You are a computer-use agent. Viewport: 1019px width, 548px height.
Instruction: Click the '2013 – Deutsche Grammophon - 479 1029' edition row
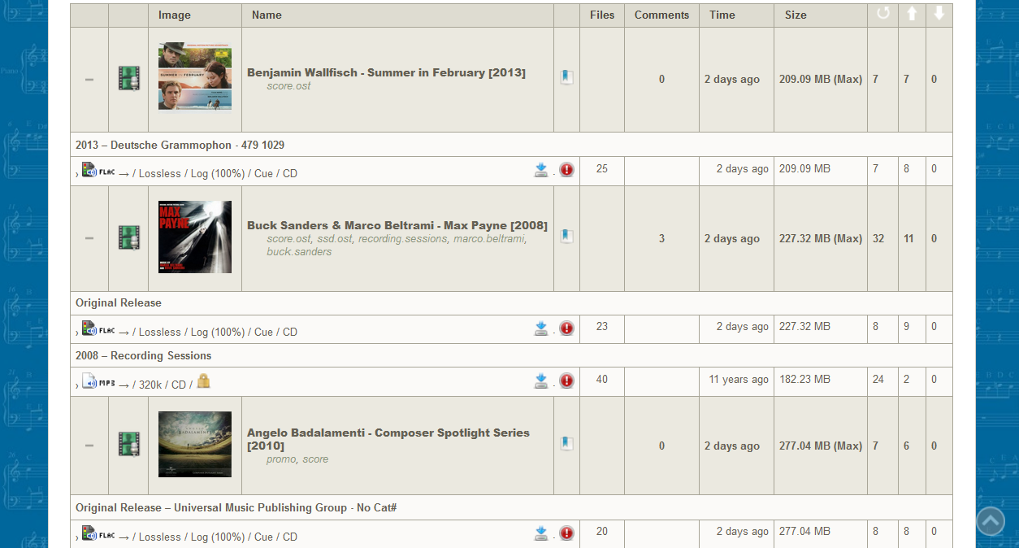pos(511,145)
